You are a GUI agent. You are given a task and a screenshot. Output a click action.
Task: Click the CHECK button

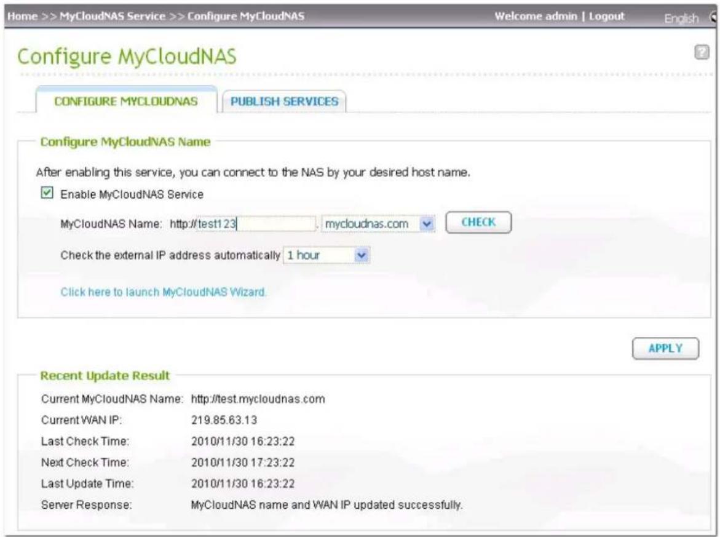478,222
